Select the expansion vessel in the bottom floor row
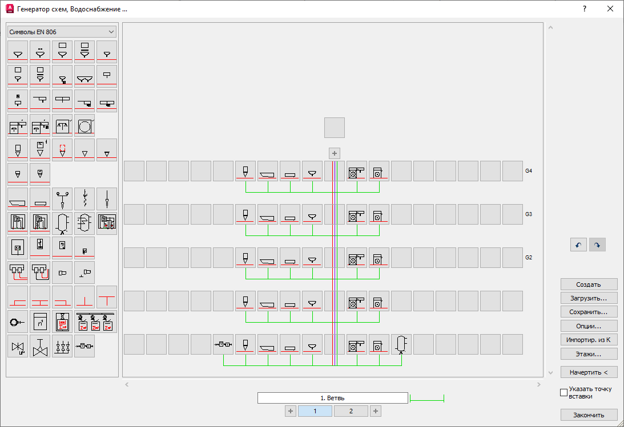 pos(401,344)
